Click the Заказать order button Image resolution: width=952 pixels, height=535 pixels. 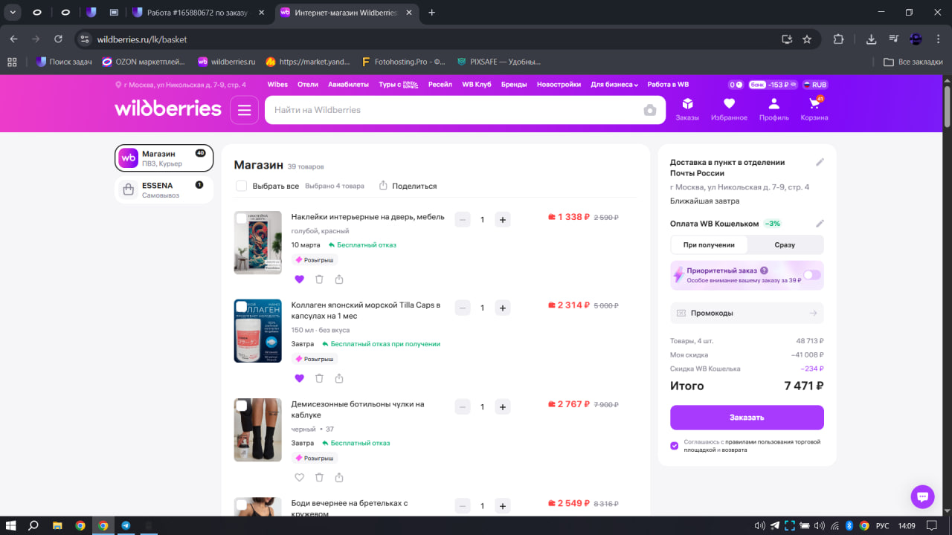point(747,418)
